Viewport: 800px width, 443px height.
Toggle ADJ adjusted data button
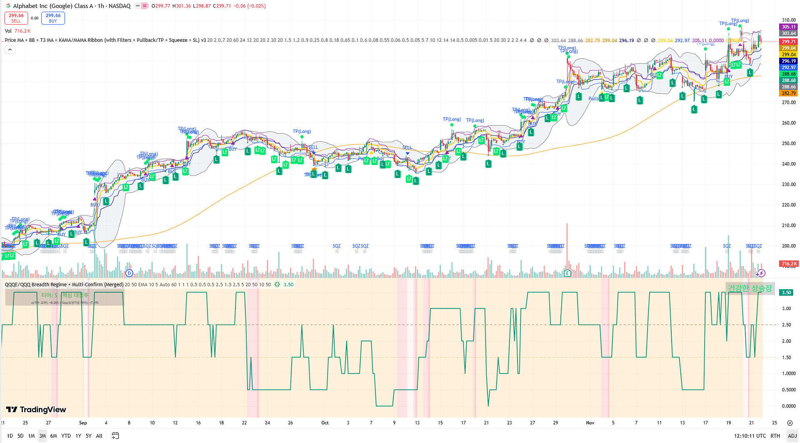(792, 435)
